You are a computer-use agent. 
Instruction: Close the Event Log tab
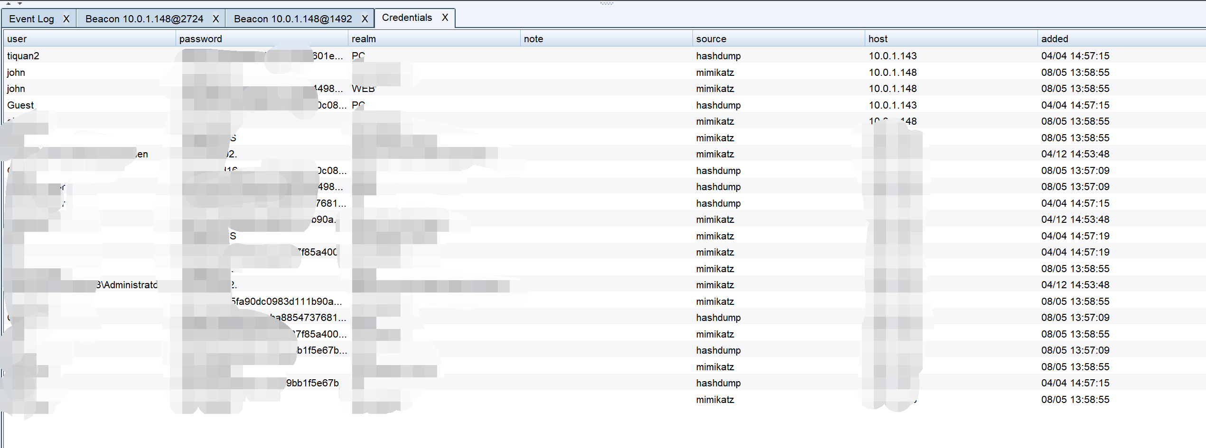(x=66, y=19)
